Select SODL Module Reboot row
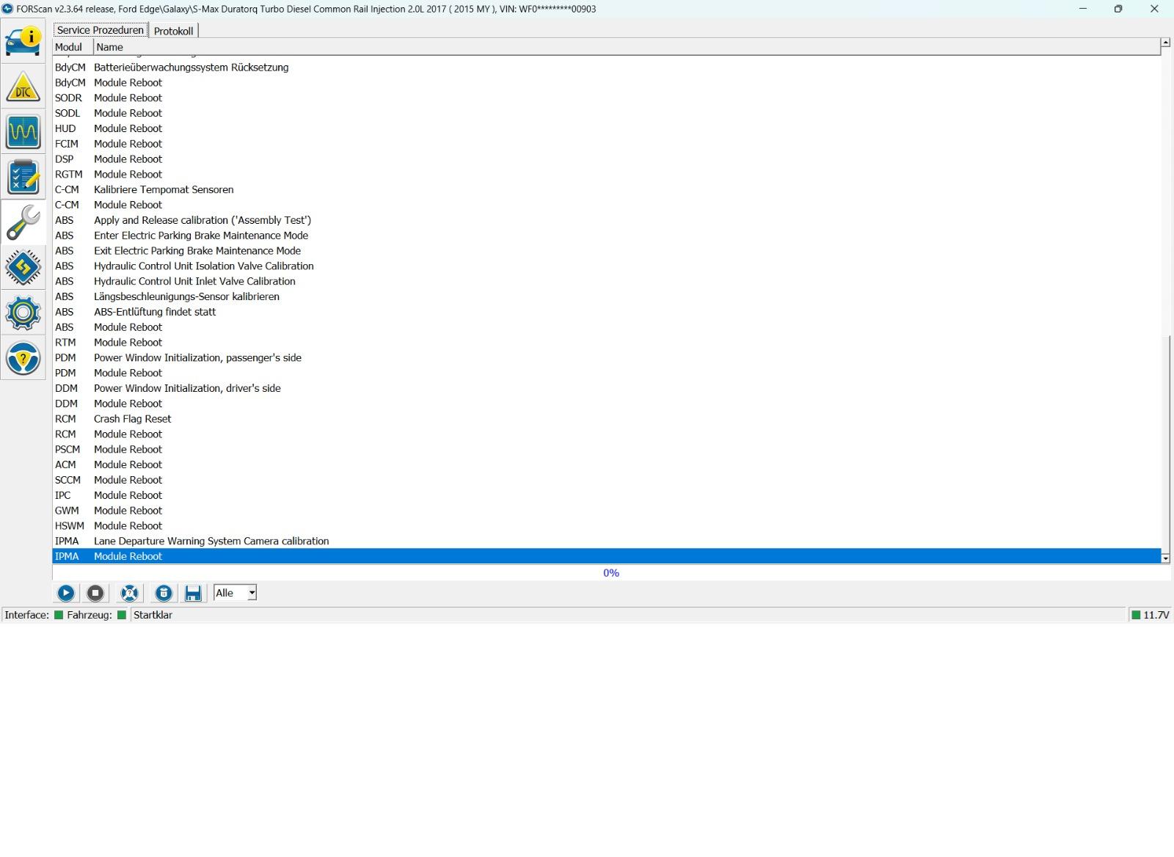Image resolution: width=1174 pixels, height=857 pixels. pyautogui.click(x=607, y=113)
